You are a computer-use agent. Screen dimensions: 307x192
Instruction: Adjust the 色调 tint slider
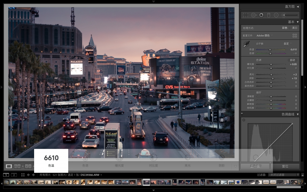coord(271,54)
